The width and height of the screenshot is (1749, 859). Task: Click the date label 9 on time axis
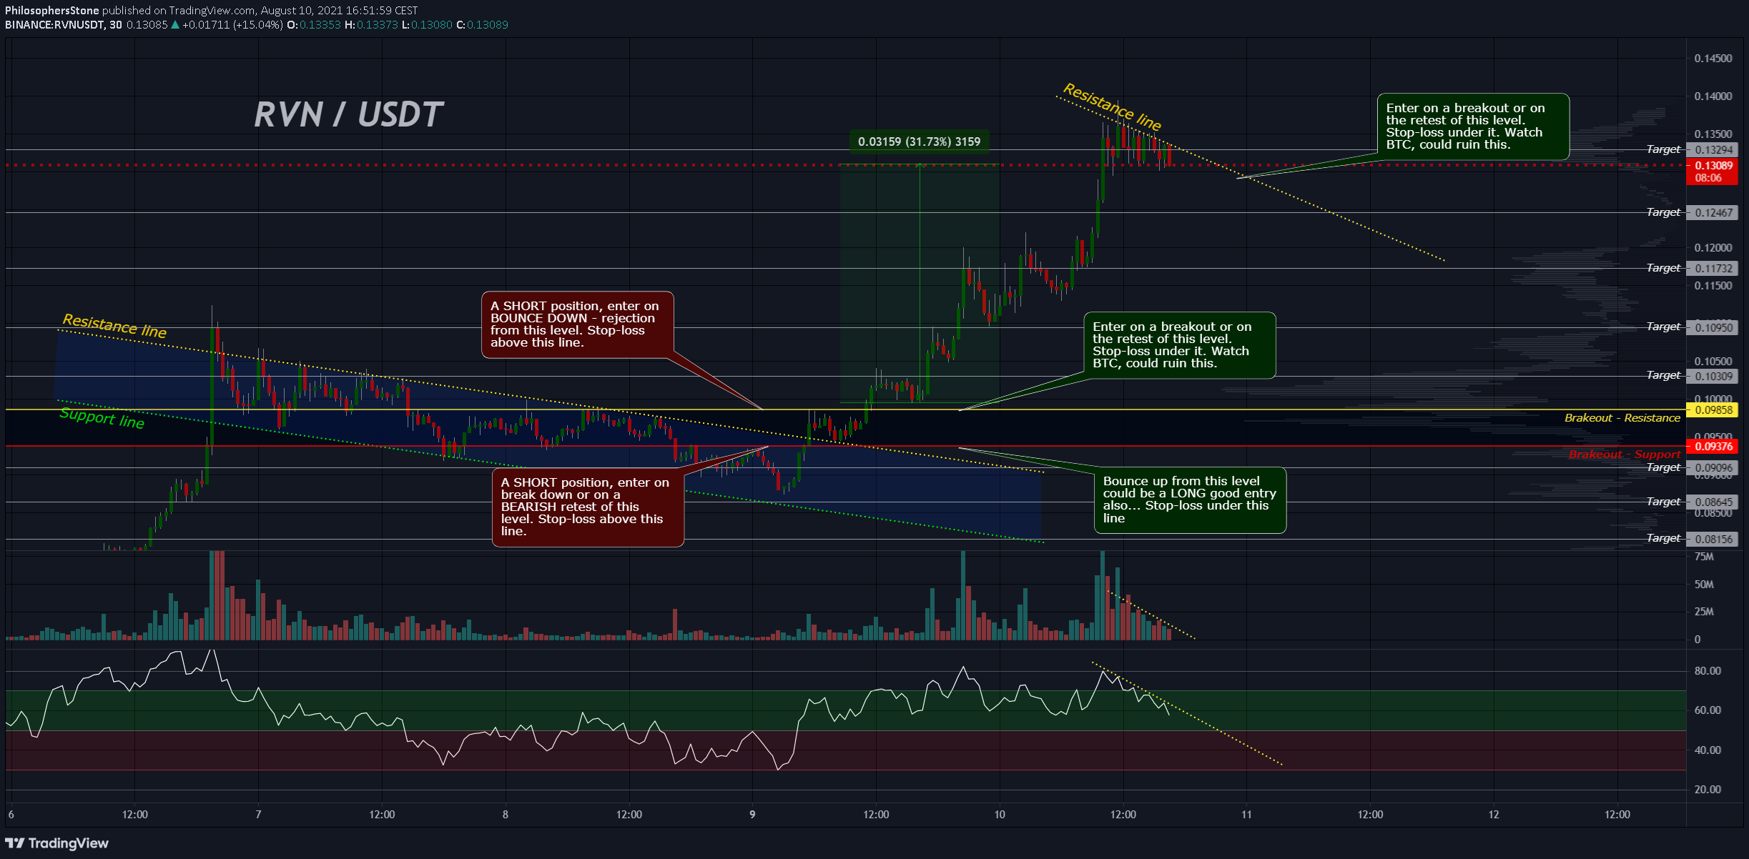pyautogui.click(x=752, y=815)
